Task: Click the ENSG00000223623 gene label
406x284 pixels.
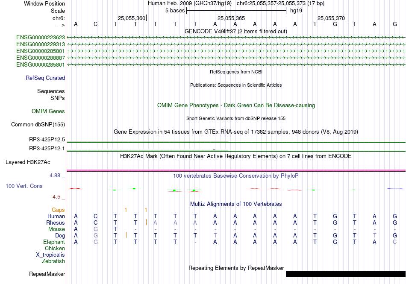Action: click(x=41, y=38)
